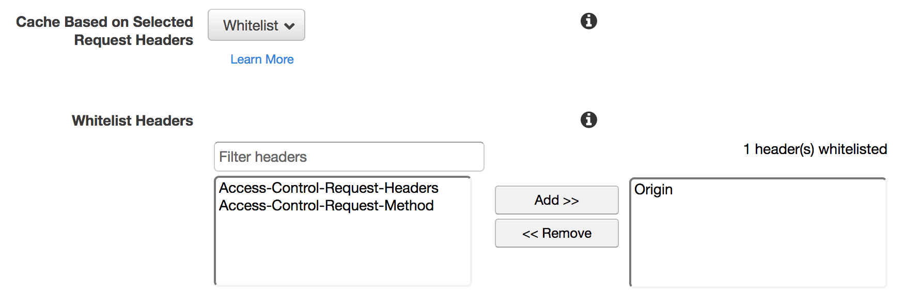Click the Whitelist Headers field label
Image resolution: width=904 pixels, height=305 pixels.
click(x=132, y=120)
